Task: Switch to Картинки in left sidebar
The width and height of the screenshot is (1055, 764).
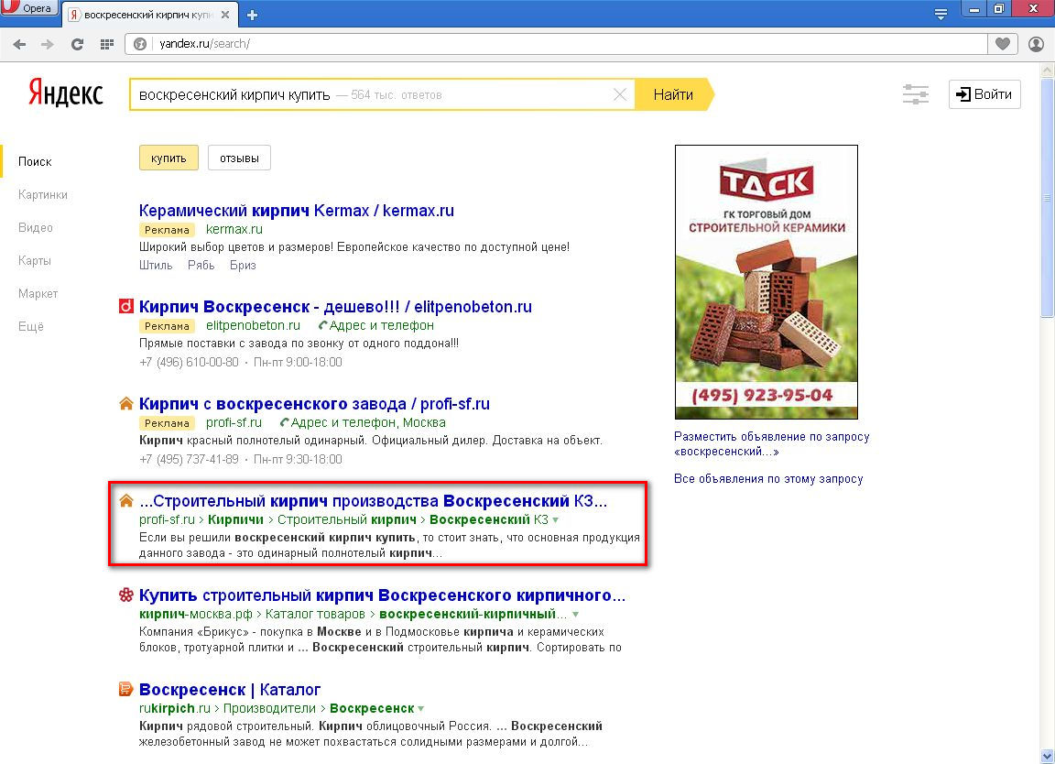Action: (x=43, y=194)
